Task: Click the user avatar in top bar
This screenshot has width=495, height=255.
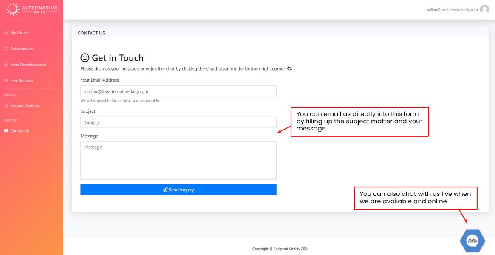Action: (x=484, y=10)
